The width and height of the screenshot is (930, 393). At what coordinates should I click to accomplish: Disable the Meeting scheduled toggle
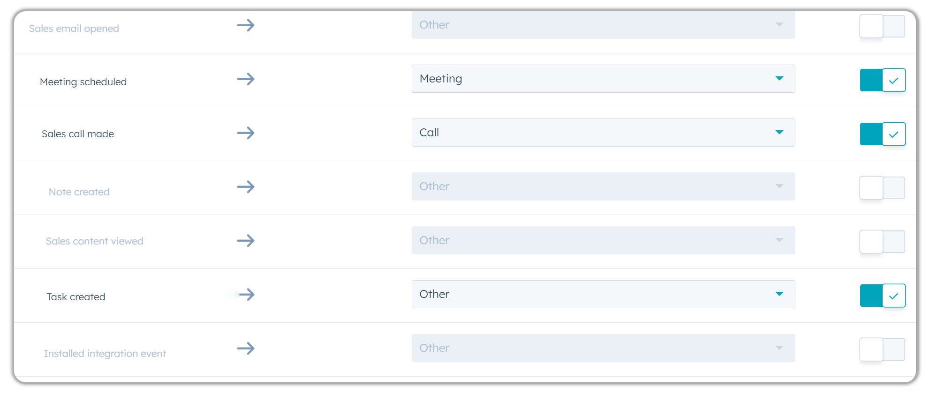tap(882, 80)
